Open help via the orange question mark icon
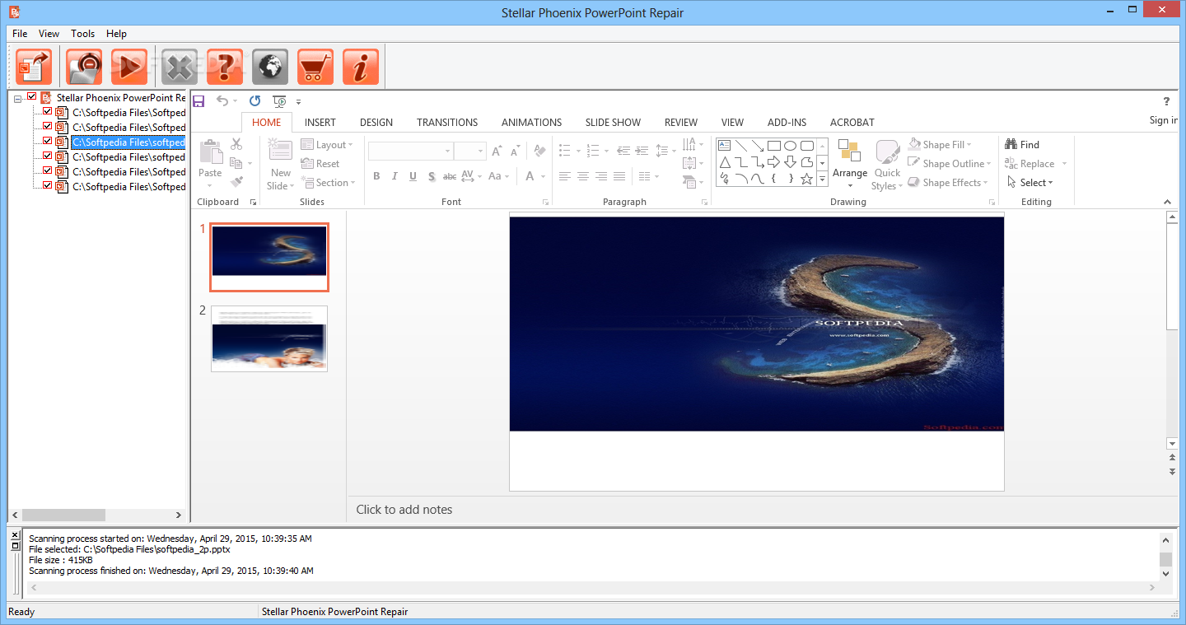Viewport: 1186px width, 625px height. pyautogui.click(x=225, y=67)
